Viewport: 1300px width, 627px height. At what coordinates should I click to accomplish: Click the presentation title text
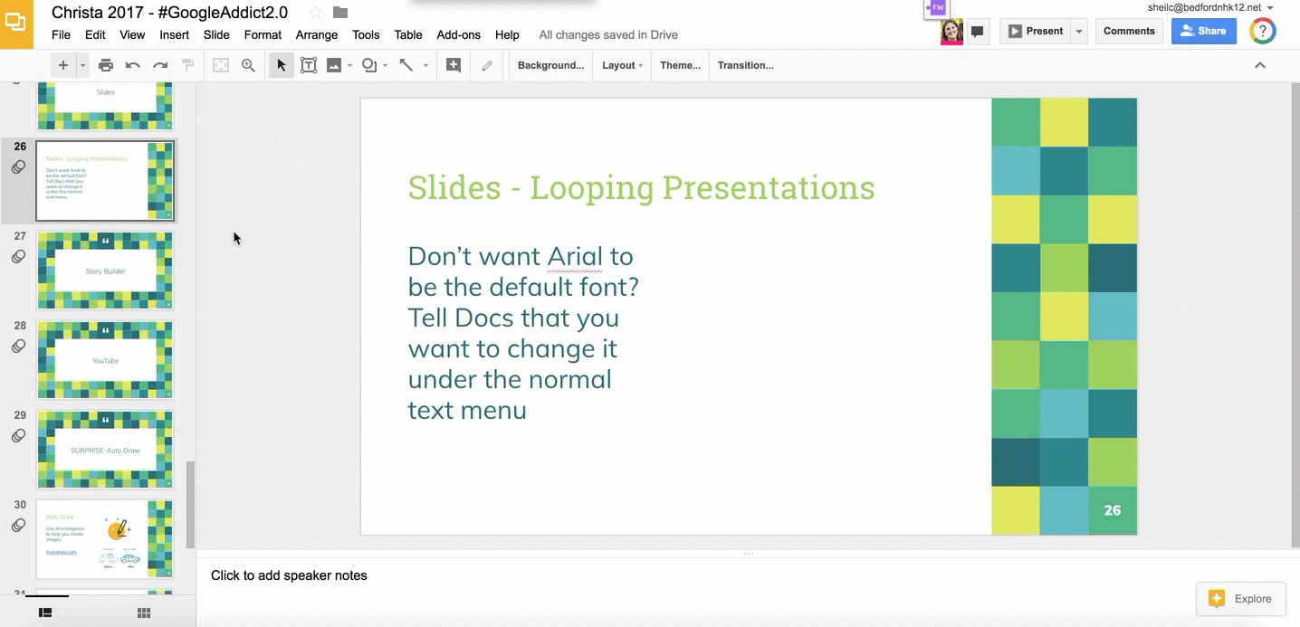[169, 12]
